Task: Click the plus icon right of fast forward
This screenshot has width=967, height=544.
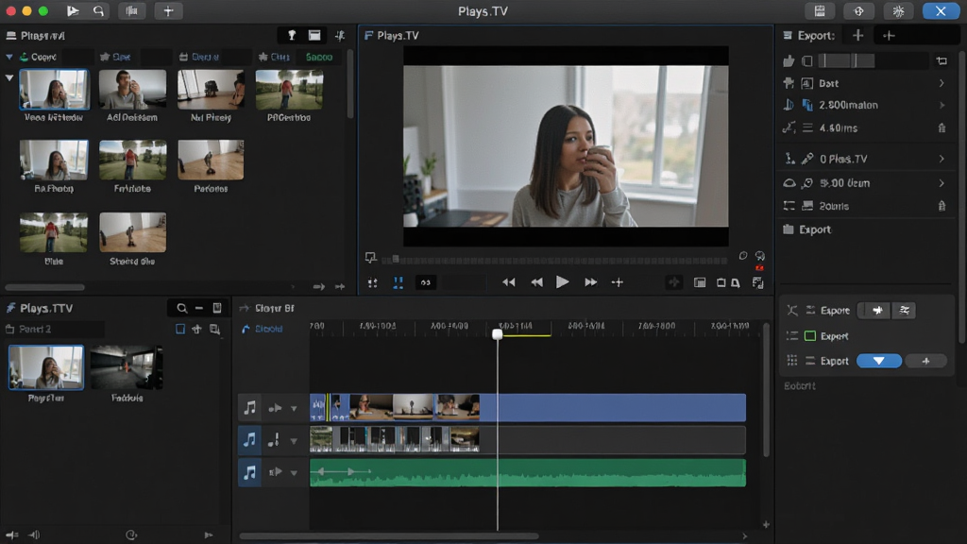Action: (618, 281)
